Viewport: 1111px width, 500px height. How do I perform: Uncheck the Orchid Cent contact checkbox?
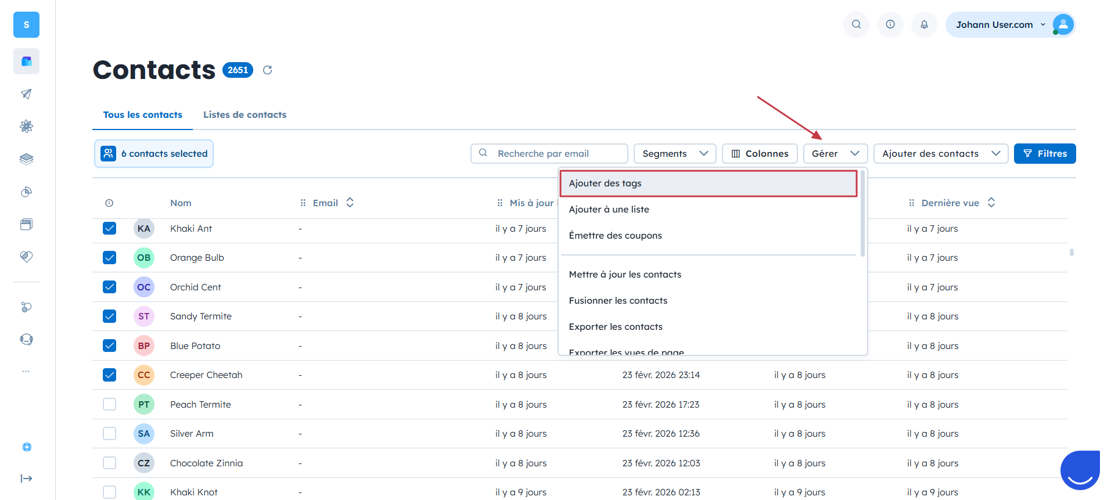[109, 287]
